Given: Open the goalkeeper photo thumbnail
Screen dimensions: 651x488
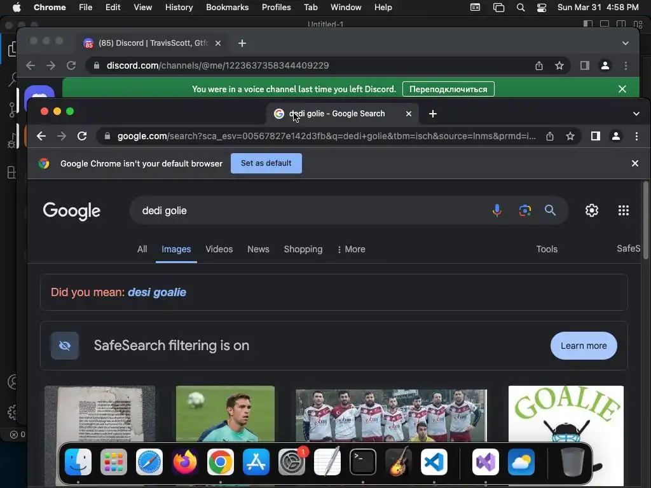Looking at the screenshot, I should 225,414.
